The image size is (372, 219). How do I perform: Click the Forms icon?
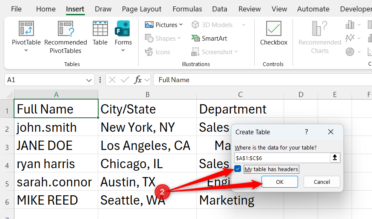point(122,28)
